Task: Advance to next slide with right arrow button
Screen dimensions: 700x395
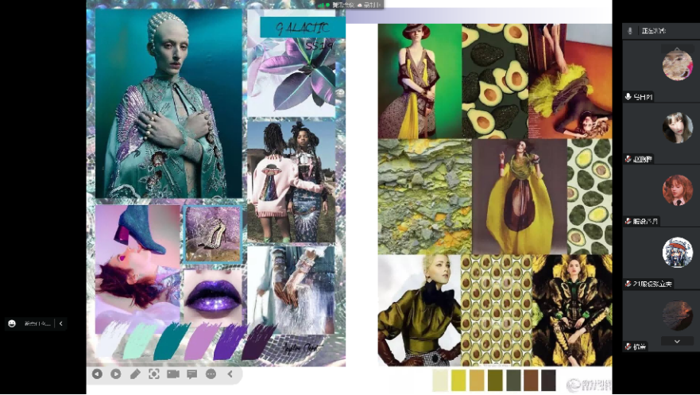Action: (x=116, y=374)
